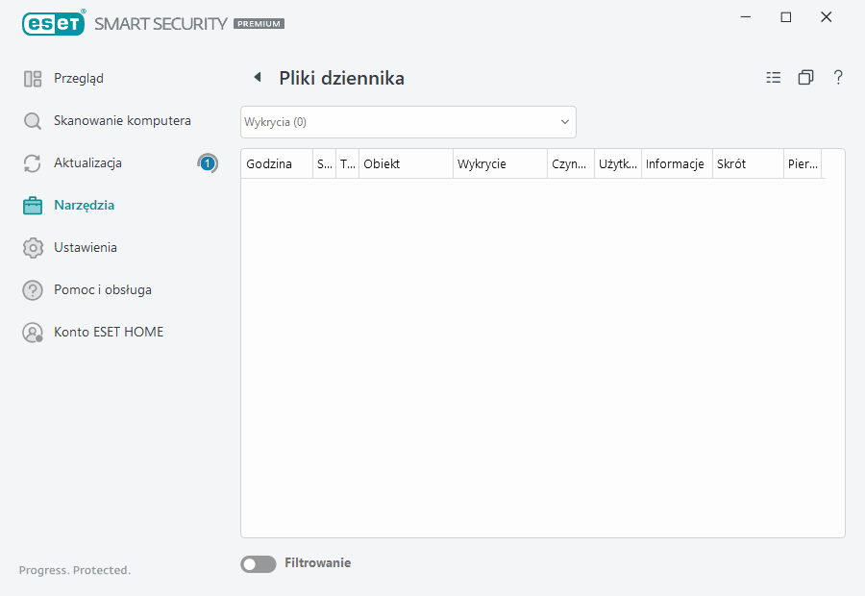Click the copy logs icon

coord(805,77)
